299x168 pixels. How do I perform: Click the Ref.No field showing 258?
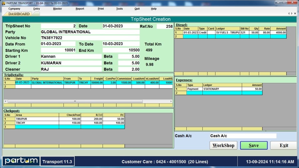(x=165, y=27)
